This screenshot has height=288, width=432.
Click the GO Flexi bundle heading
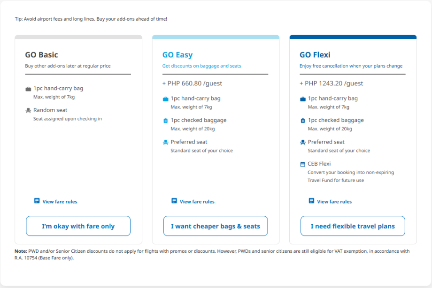click(x=315, y=55)
